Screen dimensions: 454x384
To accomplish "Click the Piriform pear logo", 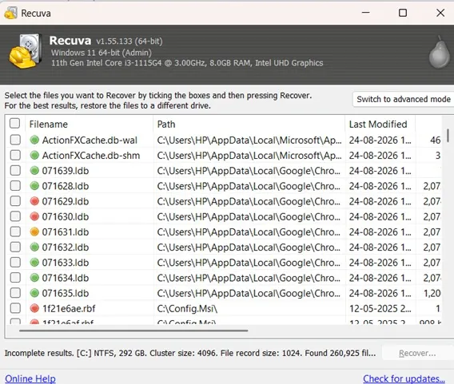I will point(440,53).
